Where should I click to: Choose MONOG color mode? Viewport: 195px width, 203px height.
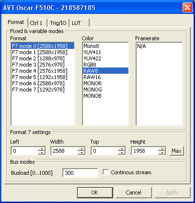(x=105, y=90)
